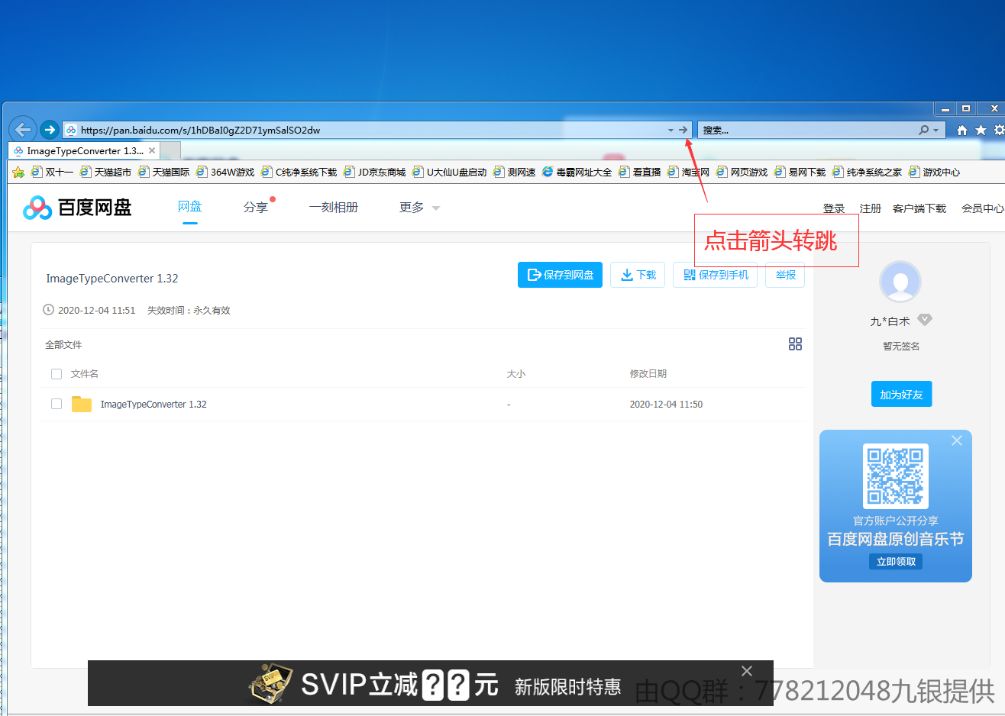Click the 百度网盘 logo
The image size is (1005, 716).
click(77, 207)
